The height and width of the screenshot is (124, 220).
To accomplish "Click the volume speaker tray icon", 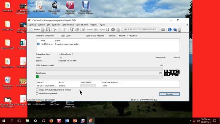I will (x=198, y=121).
